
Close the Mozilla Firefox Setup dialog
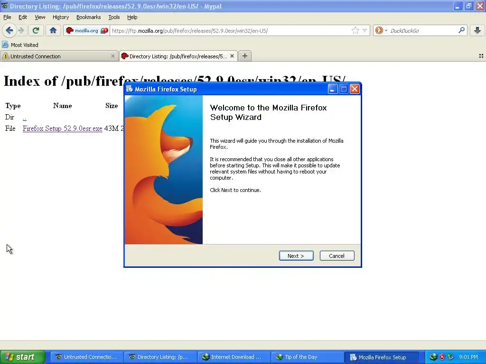pos(355,89)
